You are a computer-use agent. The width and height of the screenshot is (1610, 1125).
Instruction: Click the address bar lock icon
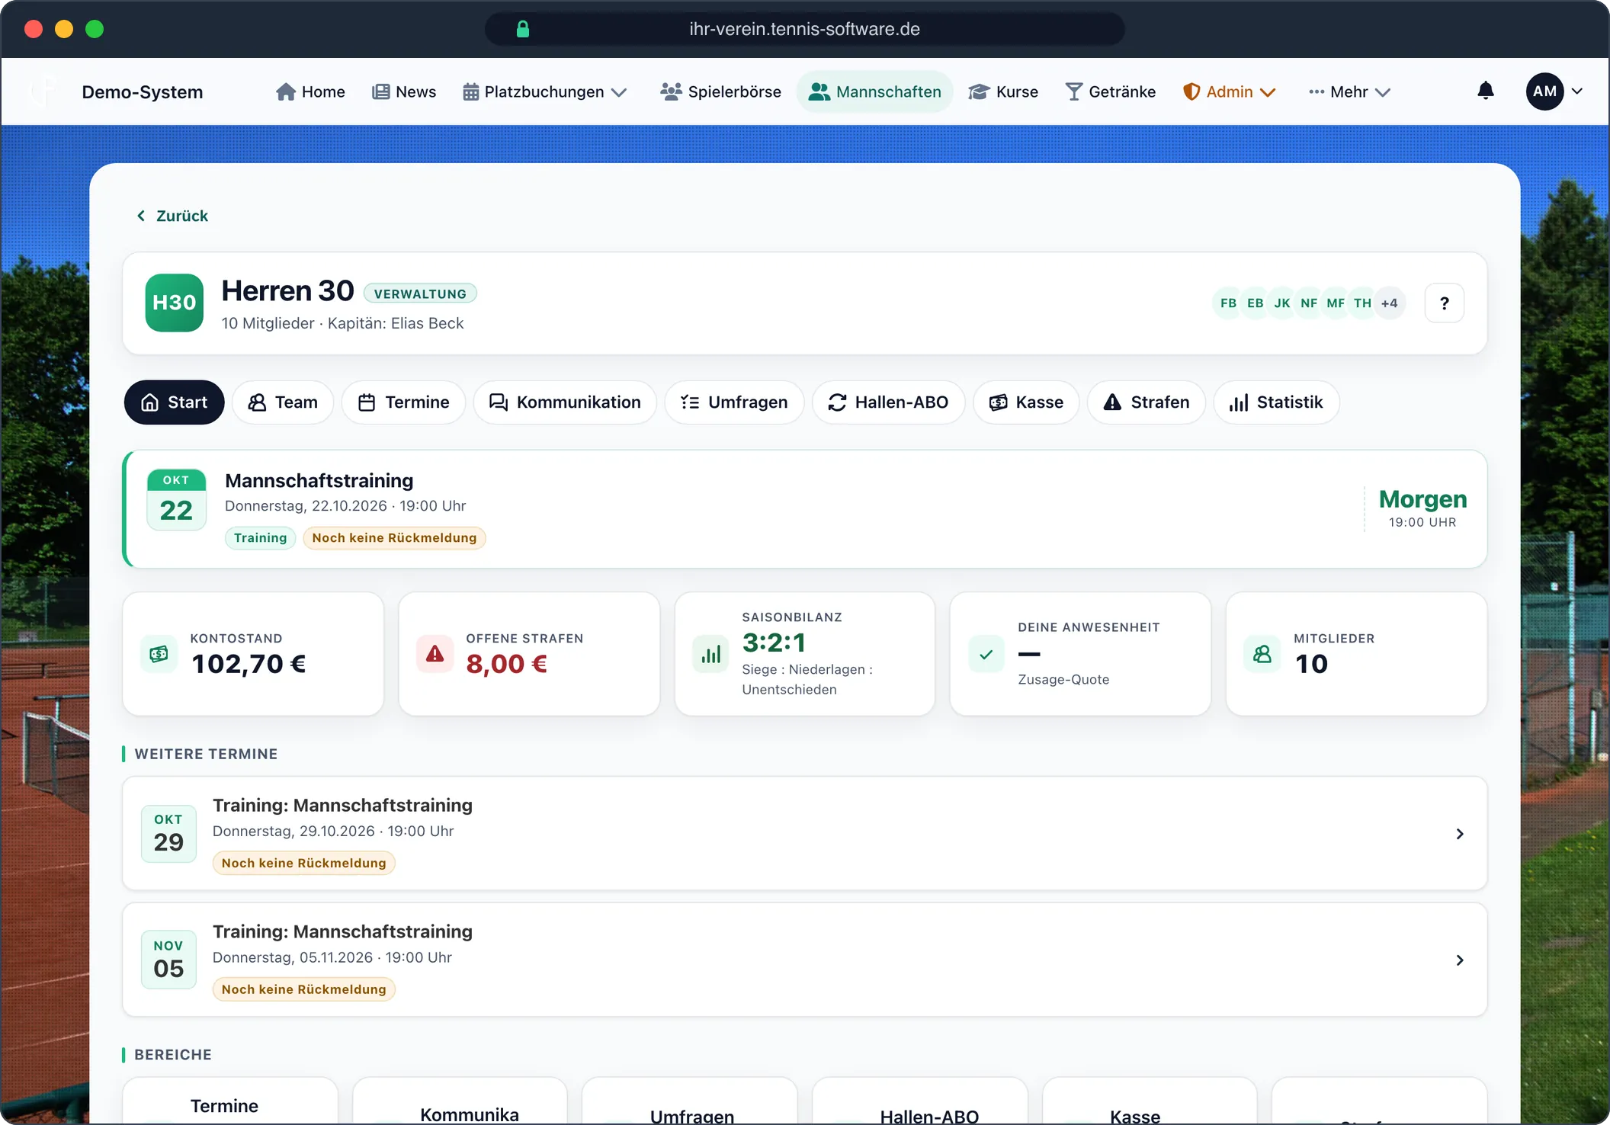pyautogui.click(x=523, y=29)
